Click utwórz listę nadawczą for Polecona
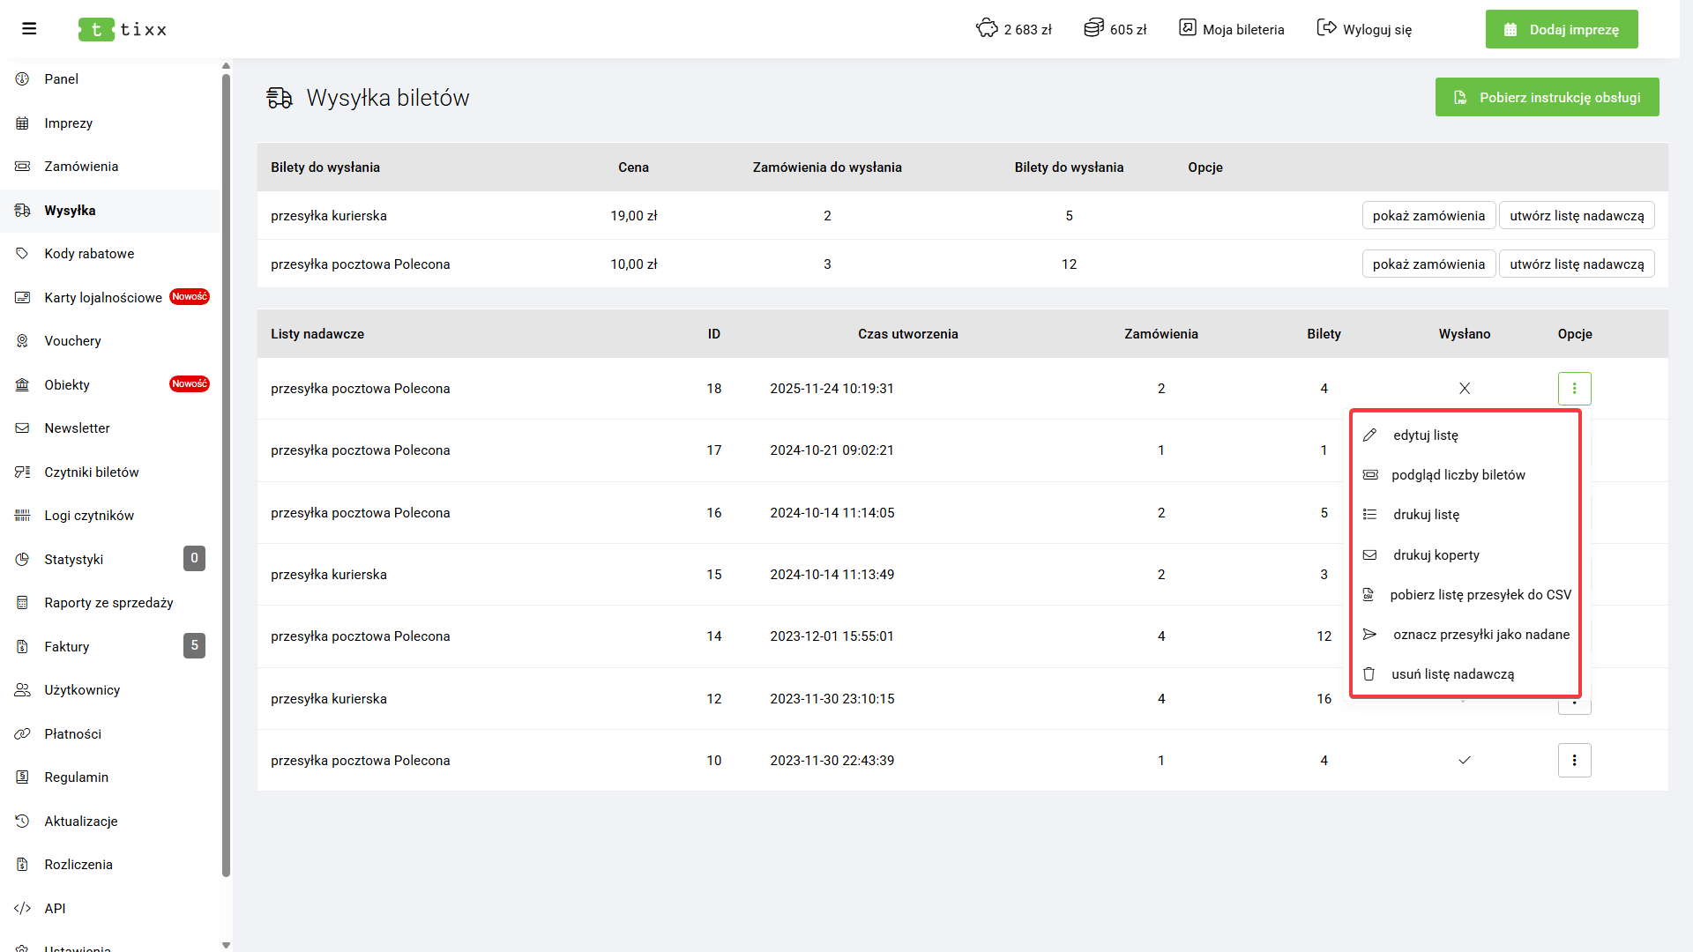This screenshot has height=952, width=1693. (x=1576, y=264)
